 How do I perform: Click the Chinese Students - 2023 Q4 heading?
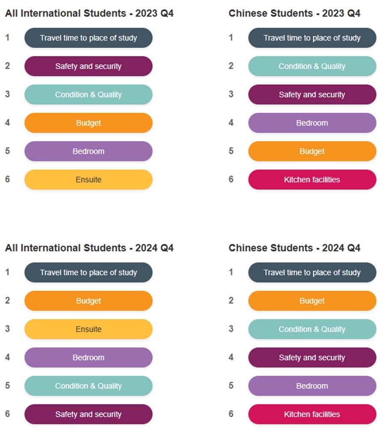(294, 13)
